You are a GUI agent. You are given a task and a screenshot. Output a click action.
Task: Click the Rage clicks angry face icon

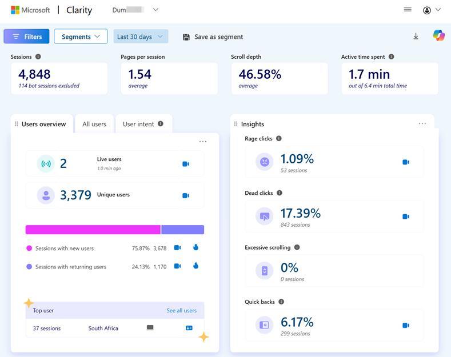264,162
